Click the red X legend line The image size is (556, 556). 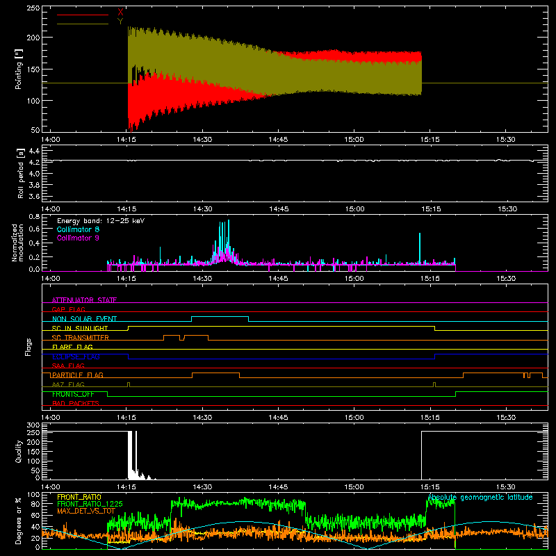point(82,15)
